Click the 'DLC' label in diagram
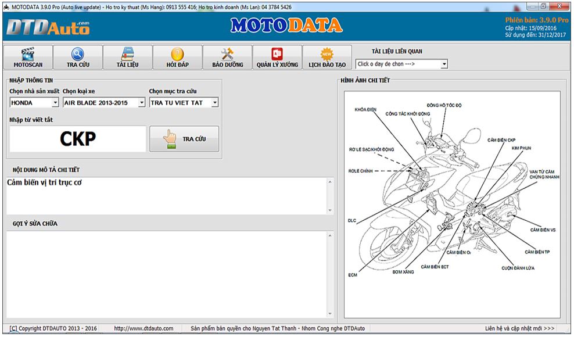574x337 pixels. pyautogui.click(x=352, y=221)
